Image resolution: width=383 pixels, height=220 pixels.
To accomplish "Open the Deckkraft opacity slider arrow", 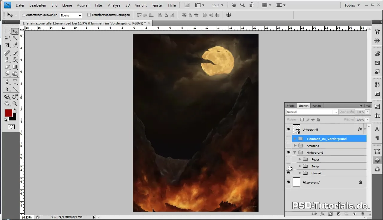I will [368, 112].
